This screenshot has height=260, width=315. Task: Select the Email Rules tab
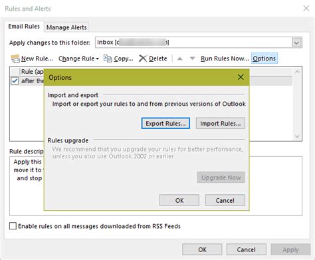click(x=24, y=27)
